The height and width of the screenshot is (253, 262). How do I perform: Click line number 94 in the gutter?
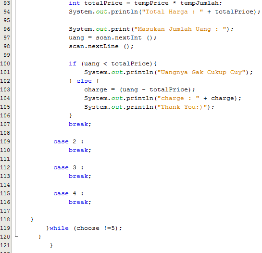point(7,12)
